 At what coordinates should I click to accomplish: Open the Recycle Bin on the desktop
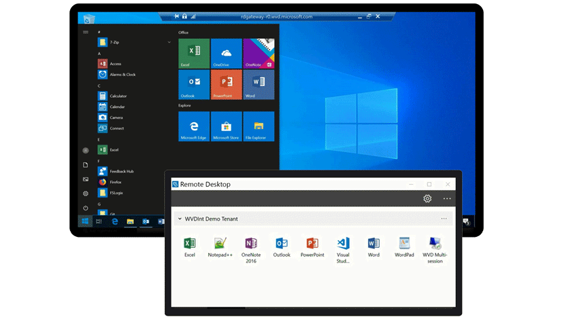(x=88, y=18)
